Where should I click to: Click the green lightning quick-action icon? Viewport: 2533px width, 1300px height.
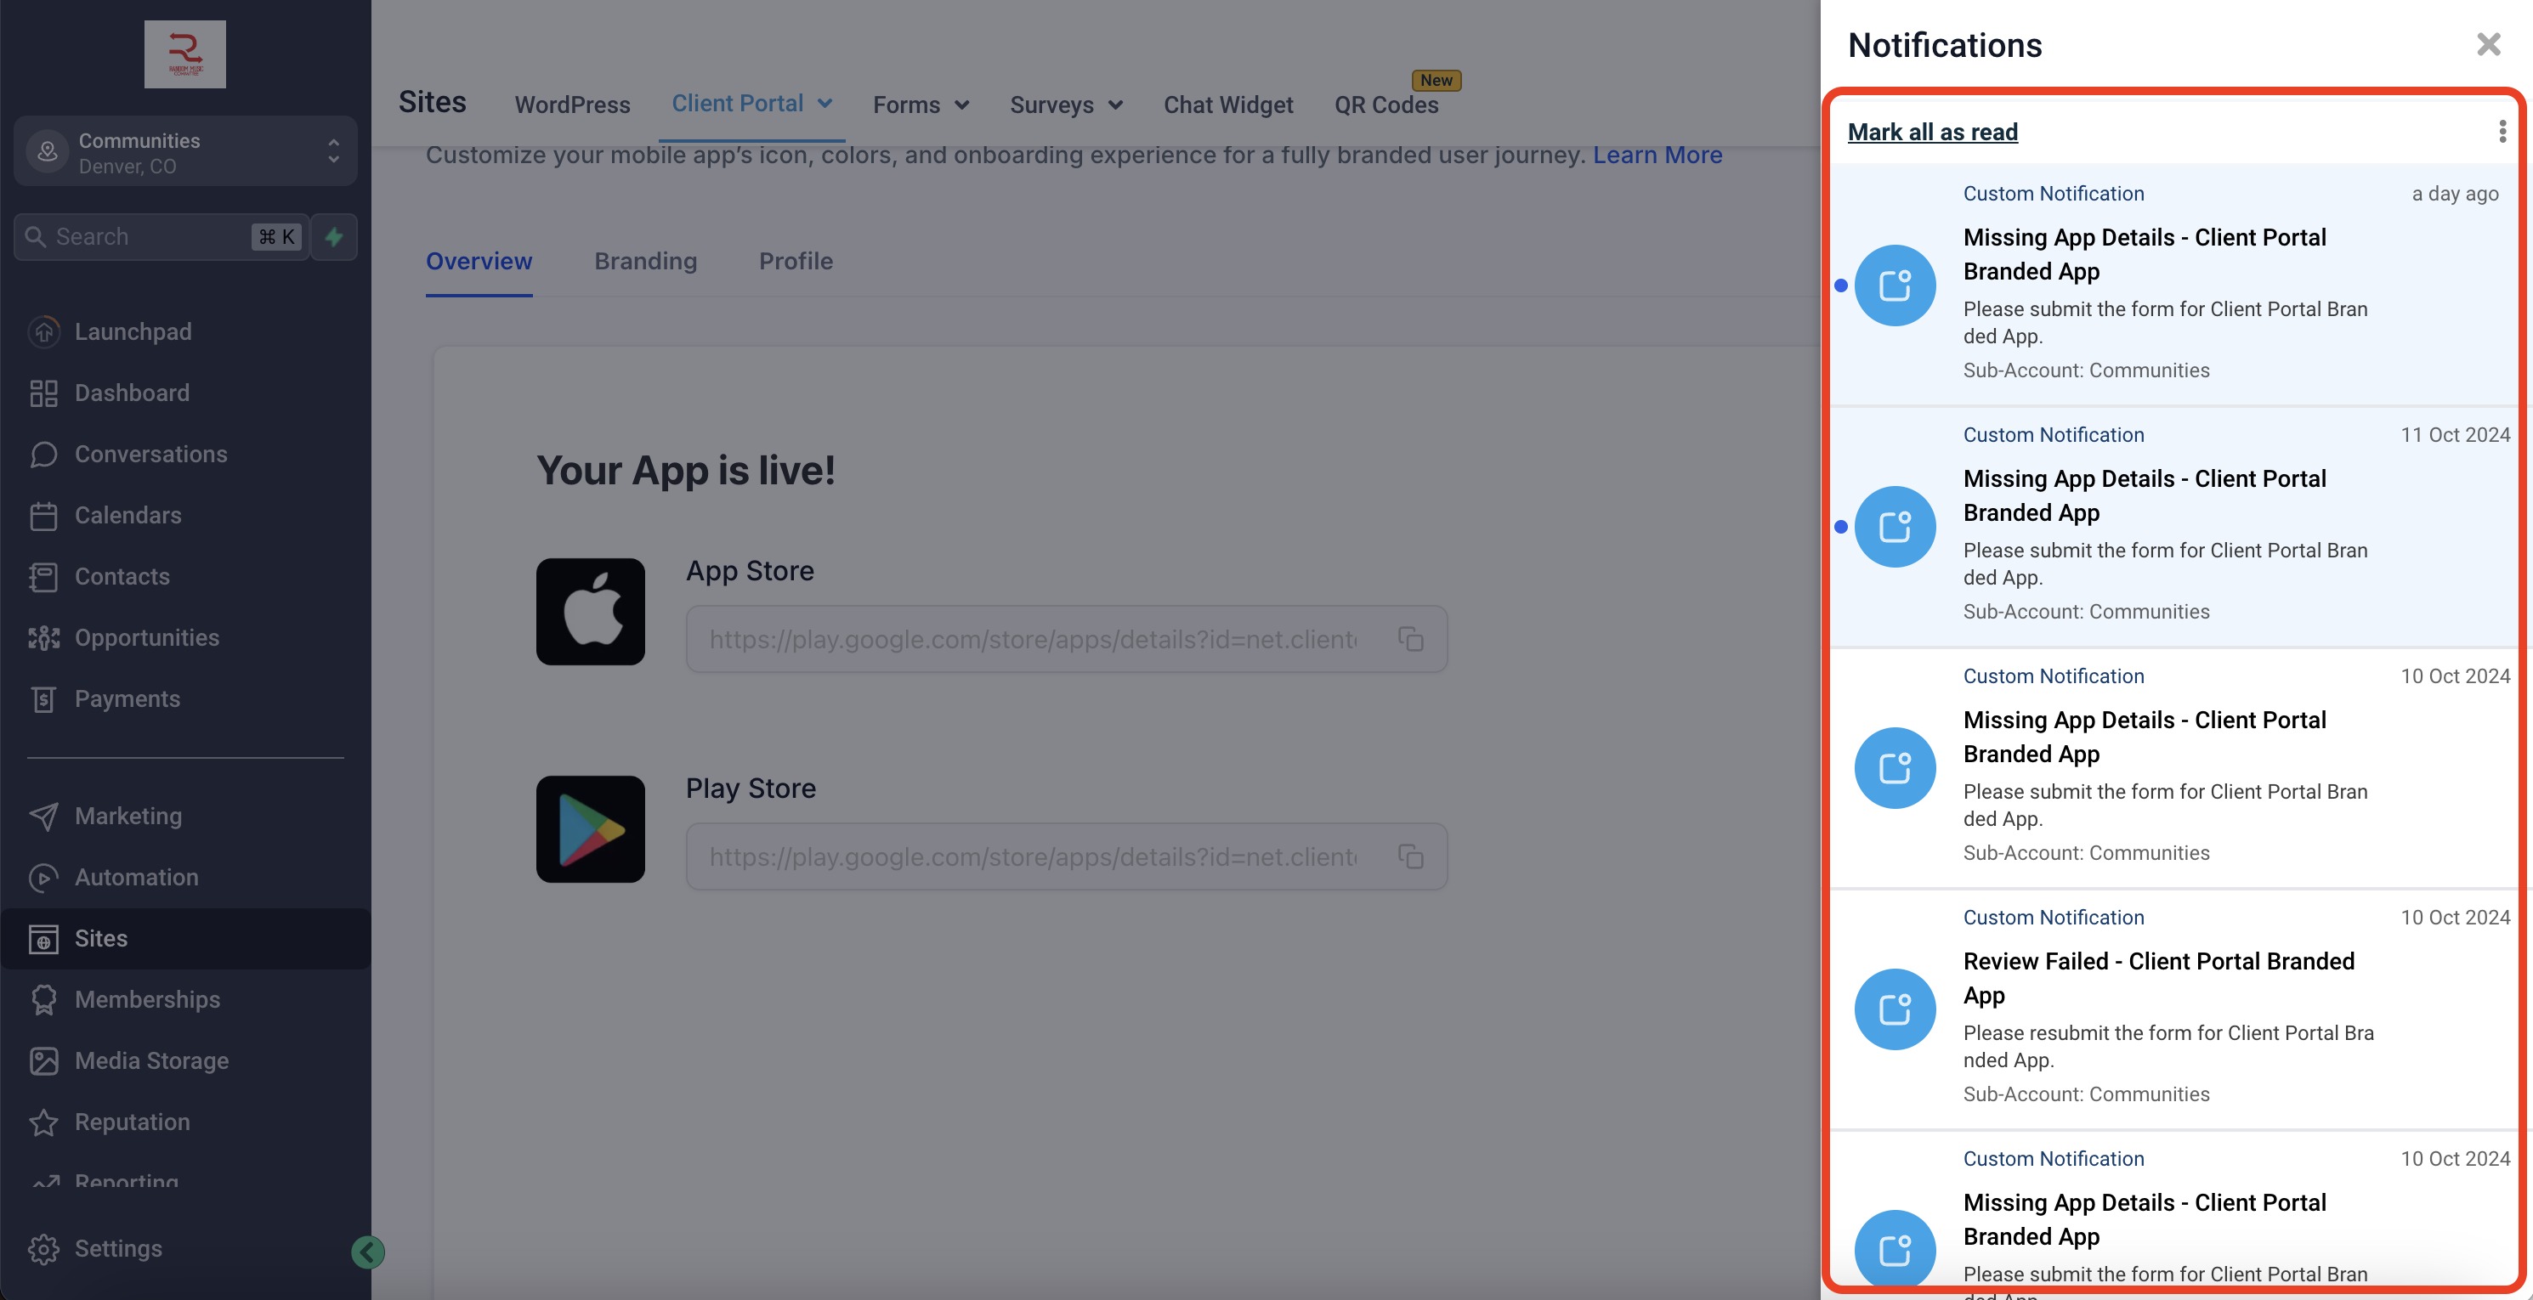(334, 237)
